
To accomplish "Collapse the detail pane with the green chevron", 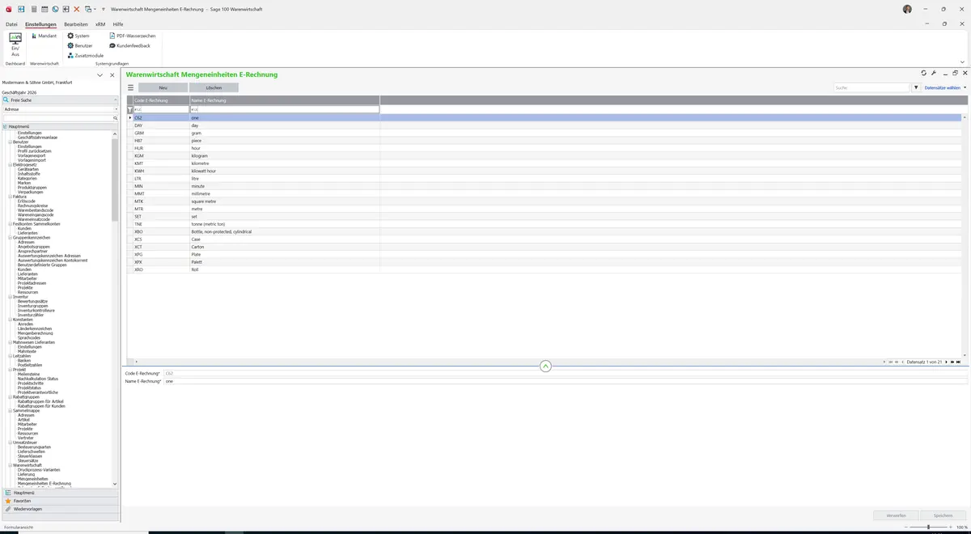I will click(545, 367).
